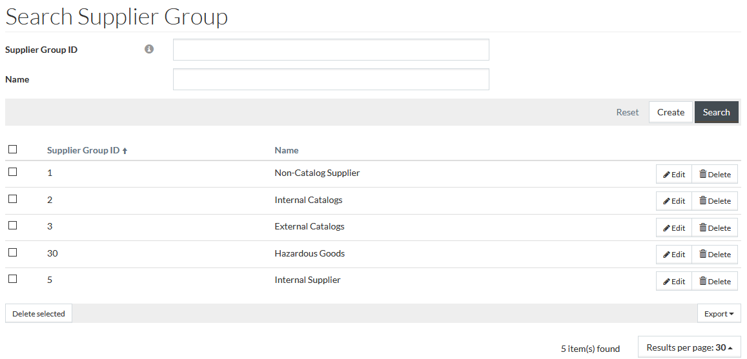Screen dimensions: 747x359
Task: Click the Reset link
Action: click(x=628, y=112)
